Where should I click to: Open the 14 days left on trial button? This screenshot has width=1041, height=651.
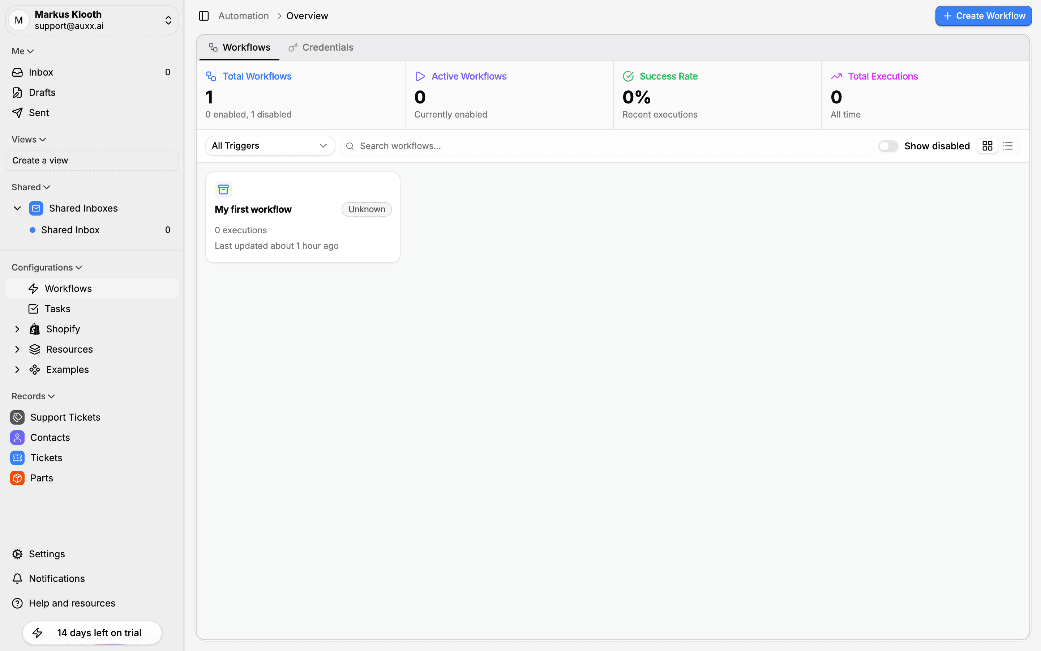(92, 633)
